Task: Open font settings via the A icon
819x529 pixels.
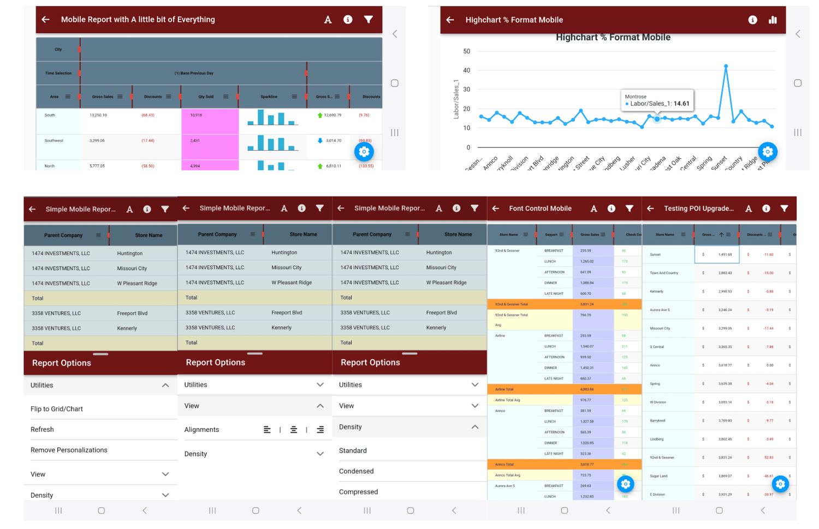Action: point(327,19)
